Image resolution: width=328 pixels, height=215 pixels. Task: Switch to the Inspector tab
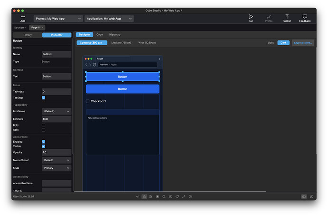57,35
